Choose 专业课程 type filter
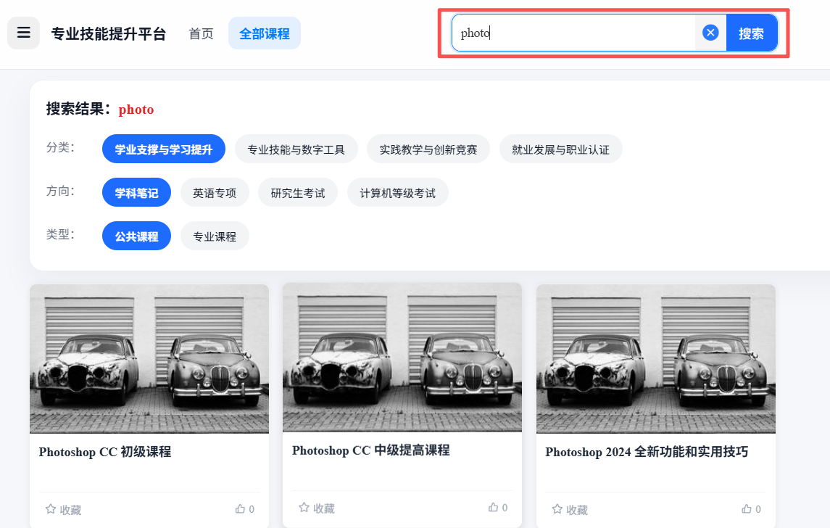Viewport: 830px width, 528px height. click(215, 236)
